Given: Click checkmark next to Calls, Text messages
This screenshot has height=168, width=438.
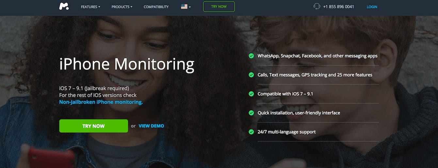Looking at the screenshot, I should (x=251, y=75).
